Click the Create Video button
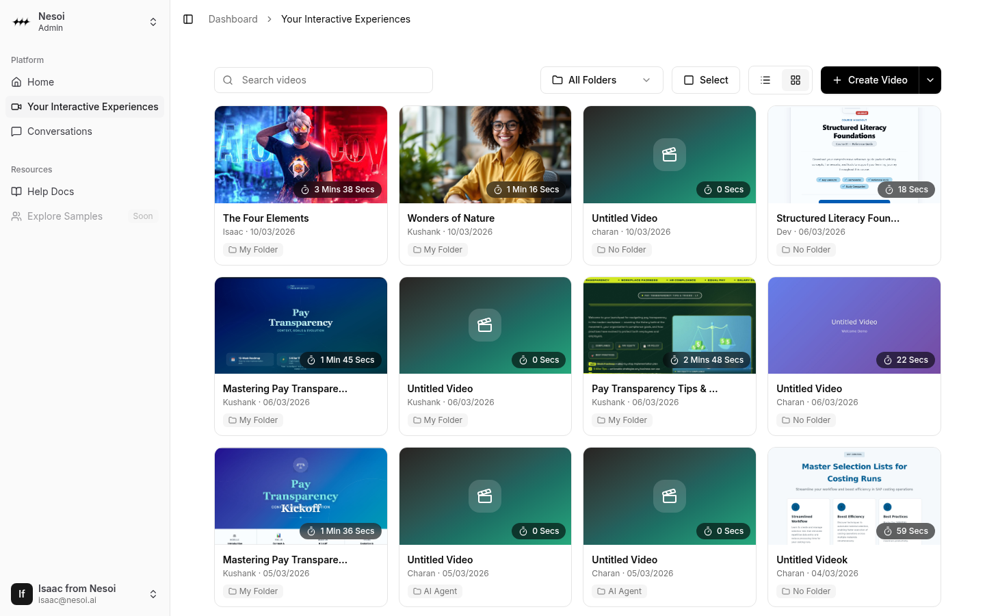985x616 pixels. click(x=869, y=80)
